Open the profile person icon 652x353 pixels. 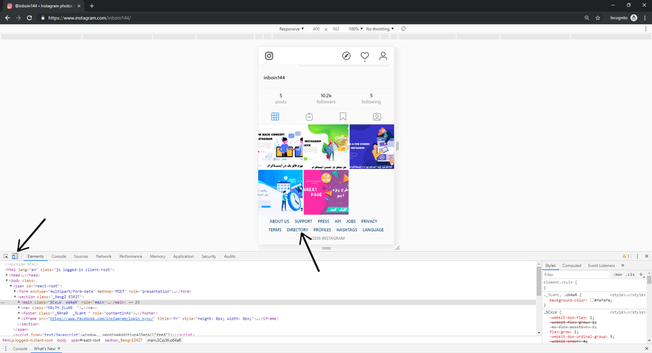tap(383, 56)
